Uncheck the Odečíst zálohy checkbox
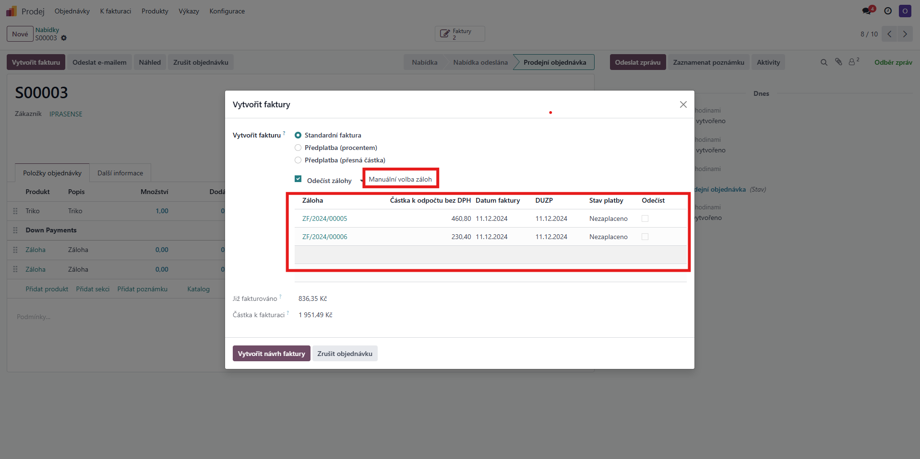 pyautogui.click(x=298, y=179)
